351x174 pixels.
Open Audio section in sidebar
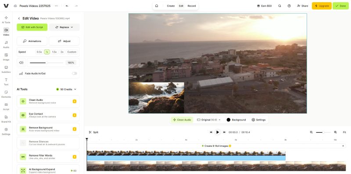pyautogui.click(x=6, y=44)
